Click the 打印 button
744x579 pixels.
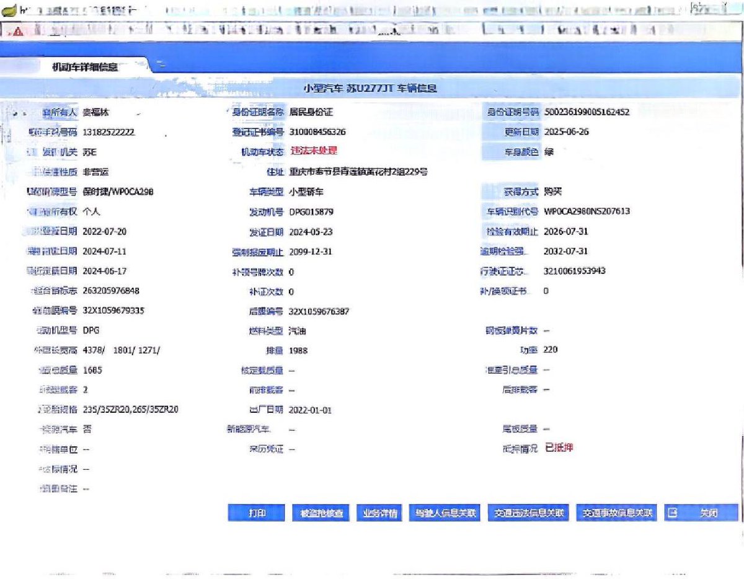tap(257, 513)
